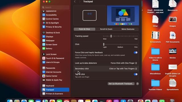The image size is (182, 102).
Task: Open Secondary click options dropdown
Action: [x=123, y=69]
